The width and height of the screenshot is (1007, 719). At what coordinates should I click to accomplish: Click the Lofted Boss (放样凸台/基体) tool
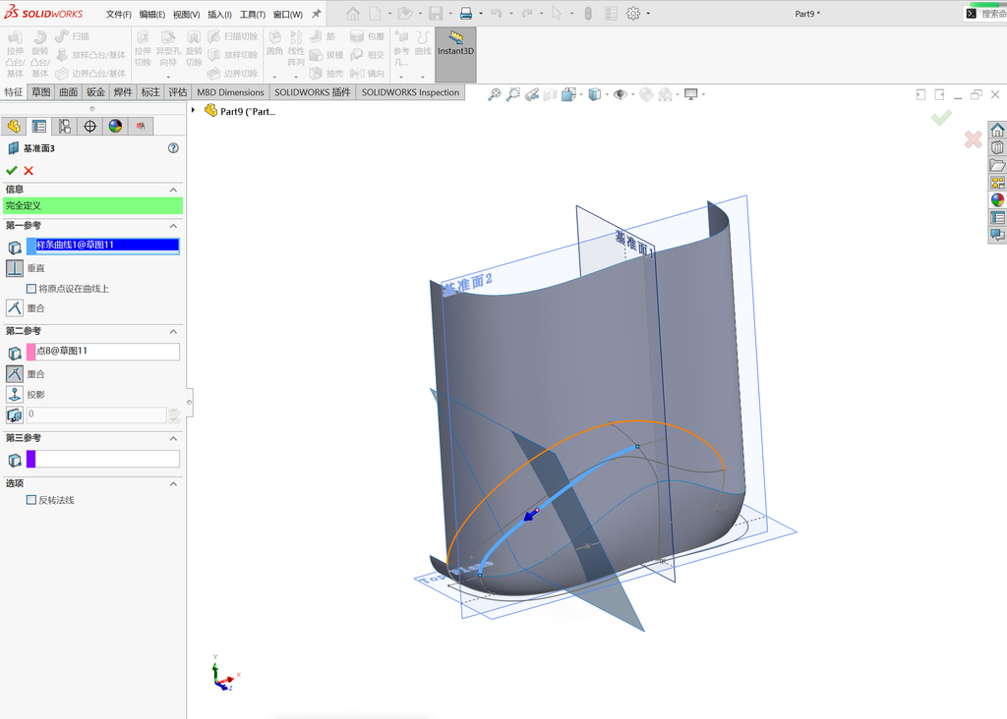click(90, 55)
